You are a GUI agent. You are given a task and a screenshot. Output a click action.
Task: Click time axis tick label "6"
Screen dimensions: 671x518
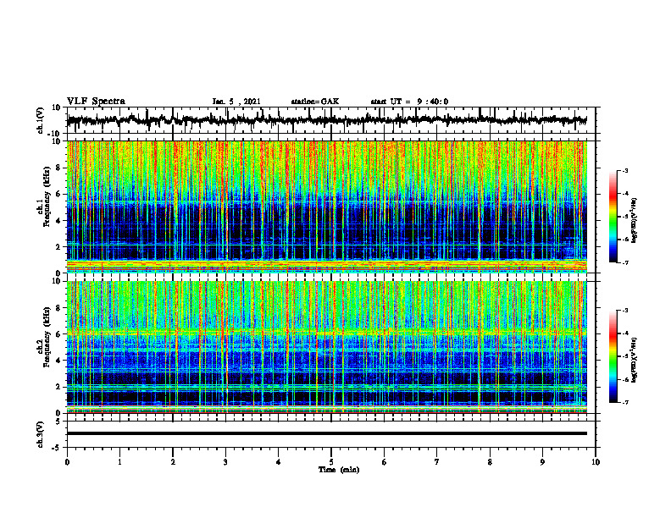click(385, 462)
